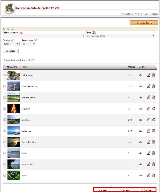Edit the Praia postcard pencil icon
The height and width of the screenshot is (192, 160).
(x=148, y=153)
